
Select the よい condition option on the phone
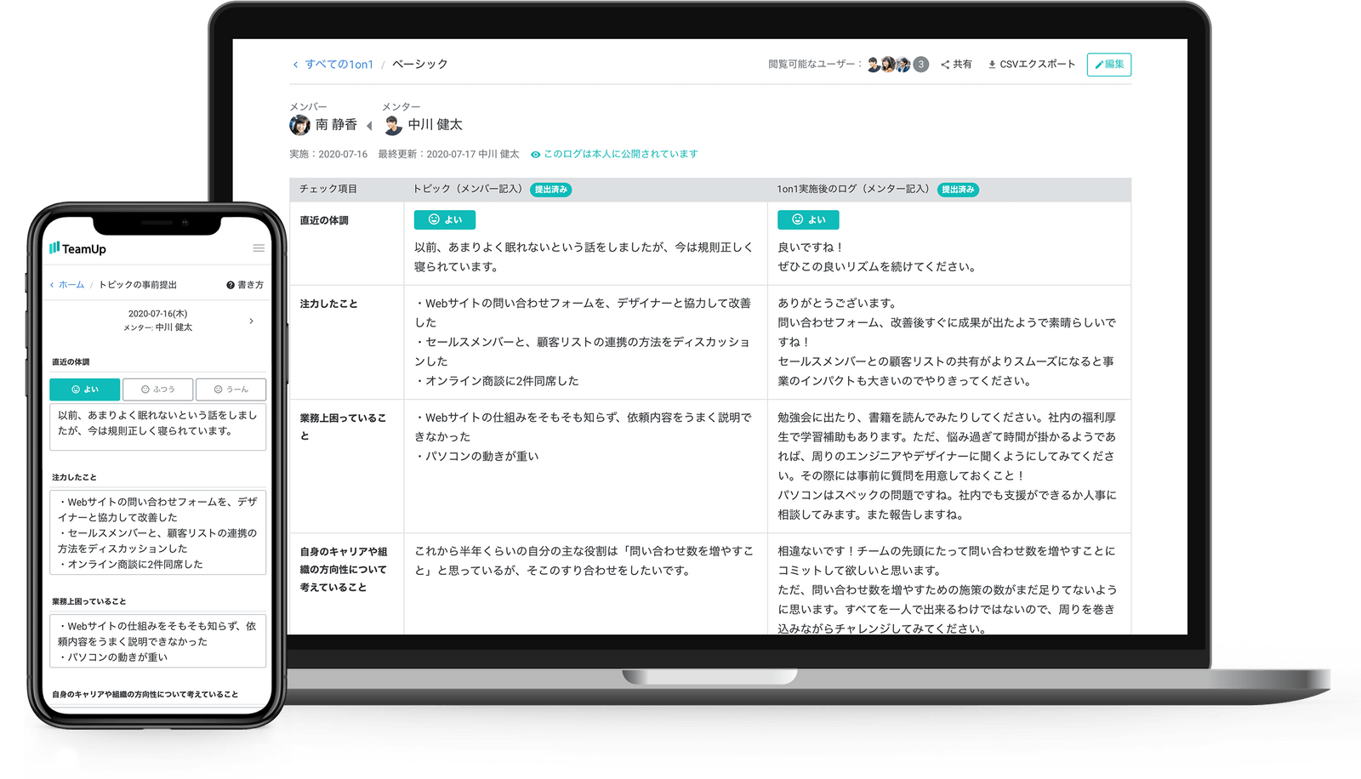click(84, 389)
